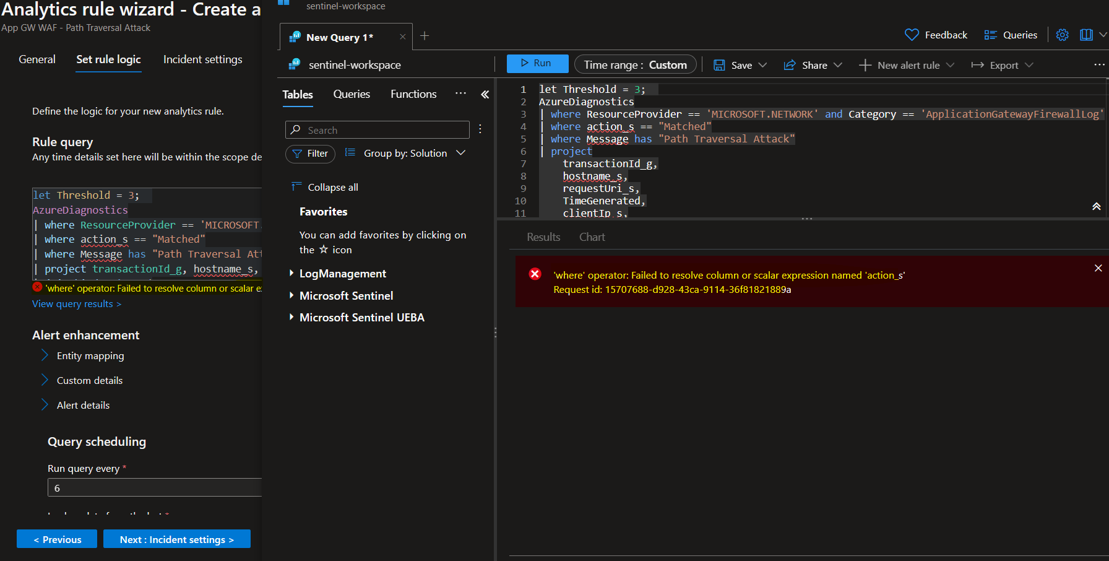The height and width of the screenshot is (561, 1109).
Task: Expand Custom details section
Action: point(45,380)
